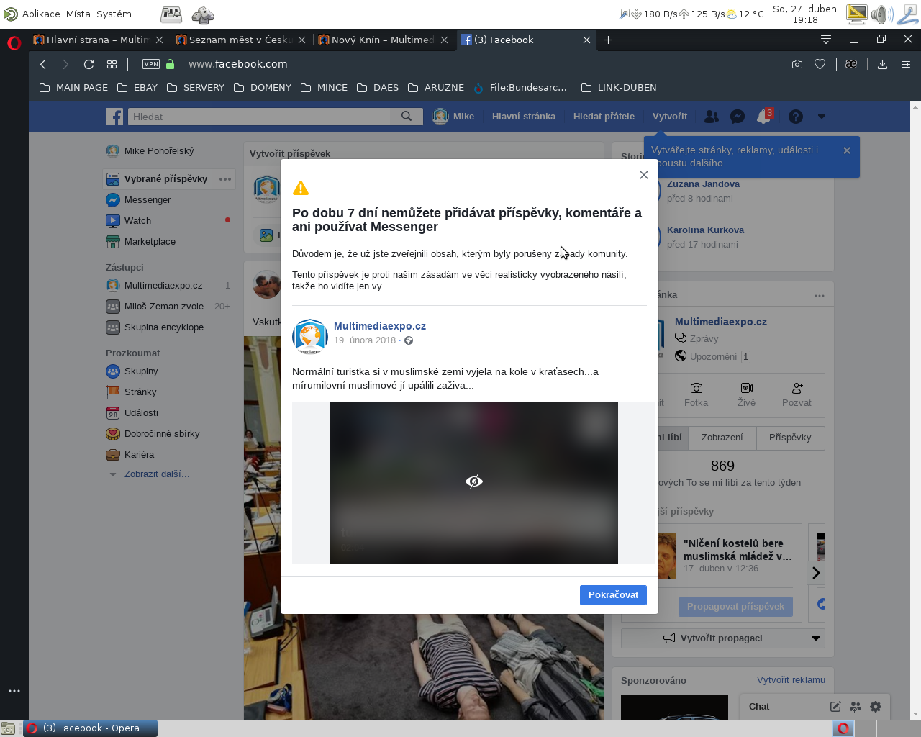This screenshot has height=737, width=921.
Task: Open Chat settings gear icon
Action: pos(876,707)
